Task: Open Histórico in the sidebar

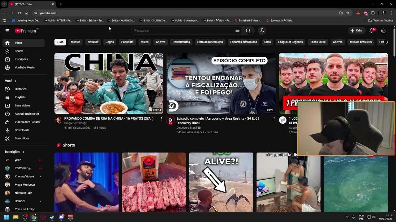Action: pyautogui.click(x=24, y=89)
